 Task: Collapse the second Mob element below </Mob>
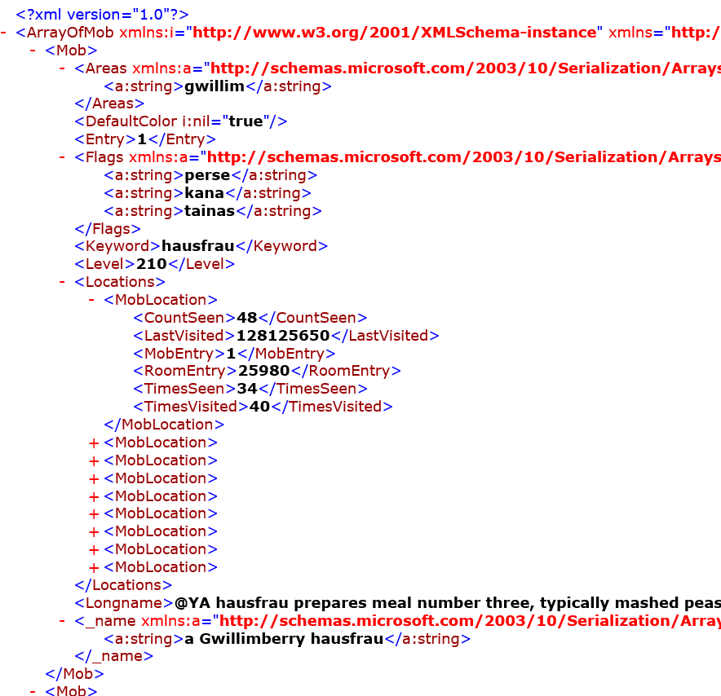(x=33, y=690)
